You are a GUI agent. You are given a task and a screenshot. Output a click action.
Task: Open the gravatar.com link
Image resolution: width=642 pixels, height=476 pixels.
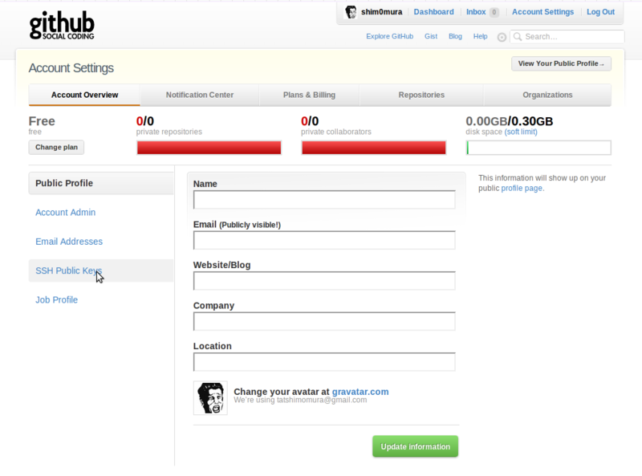click(360, 392)
